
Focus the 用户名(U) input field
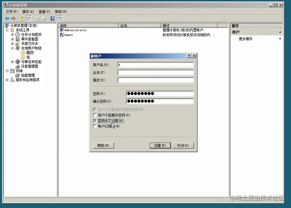pyautogui.click(x=155, y=65)
